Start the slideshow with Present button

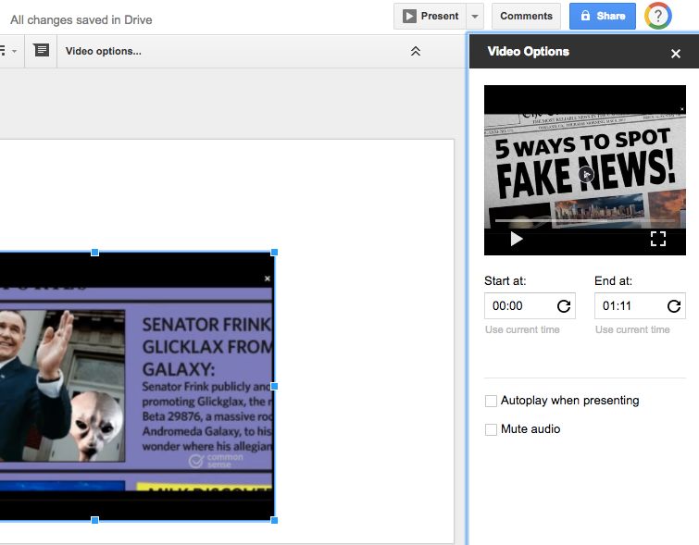point(431,16)
